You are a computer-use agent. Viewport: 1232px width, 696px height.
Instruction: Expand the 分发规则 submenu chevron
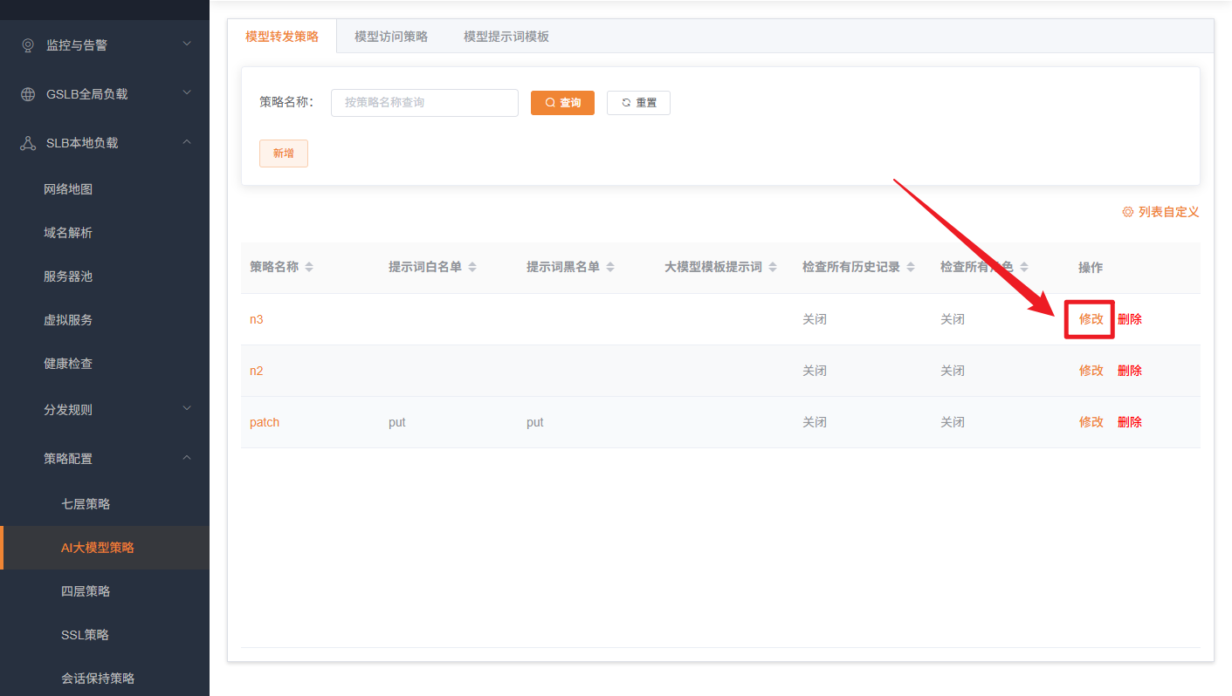(187, 408)
